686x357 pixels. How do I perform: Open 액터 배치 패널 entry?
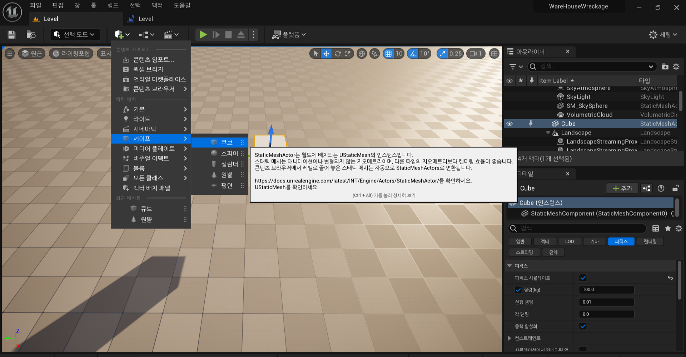[151, 188]
